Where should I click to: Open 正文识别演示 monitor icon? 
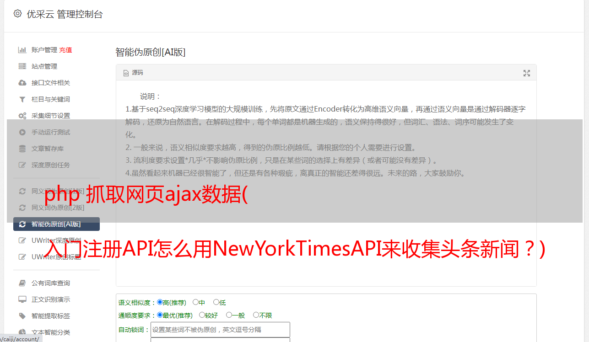pyautogui.click(x=22, y=299)
